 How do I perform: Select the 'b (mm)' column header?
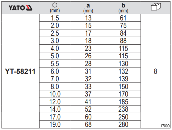123,8
